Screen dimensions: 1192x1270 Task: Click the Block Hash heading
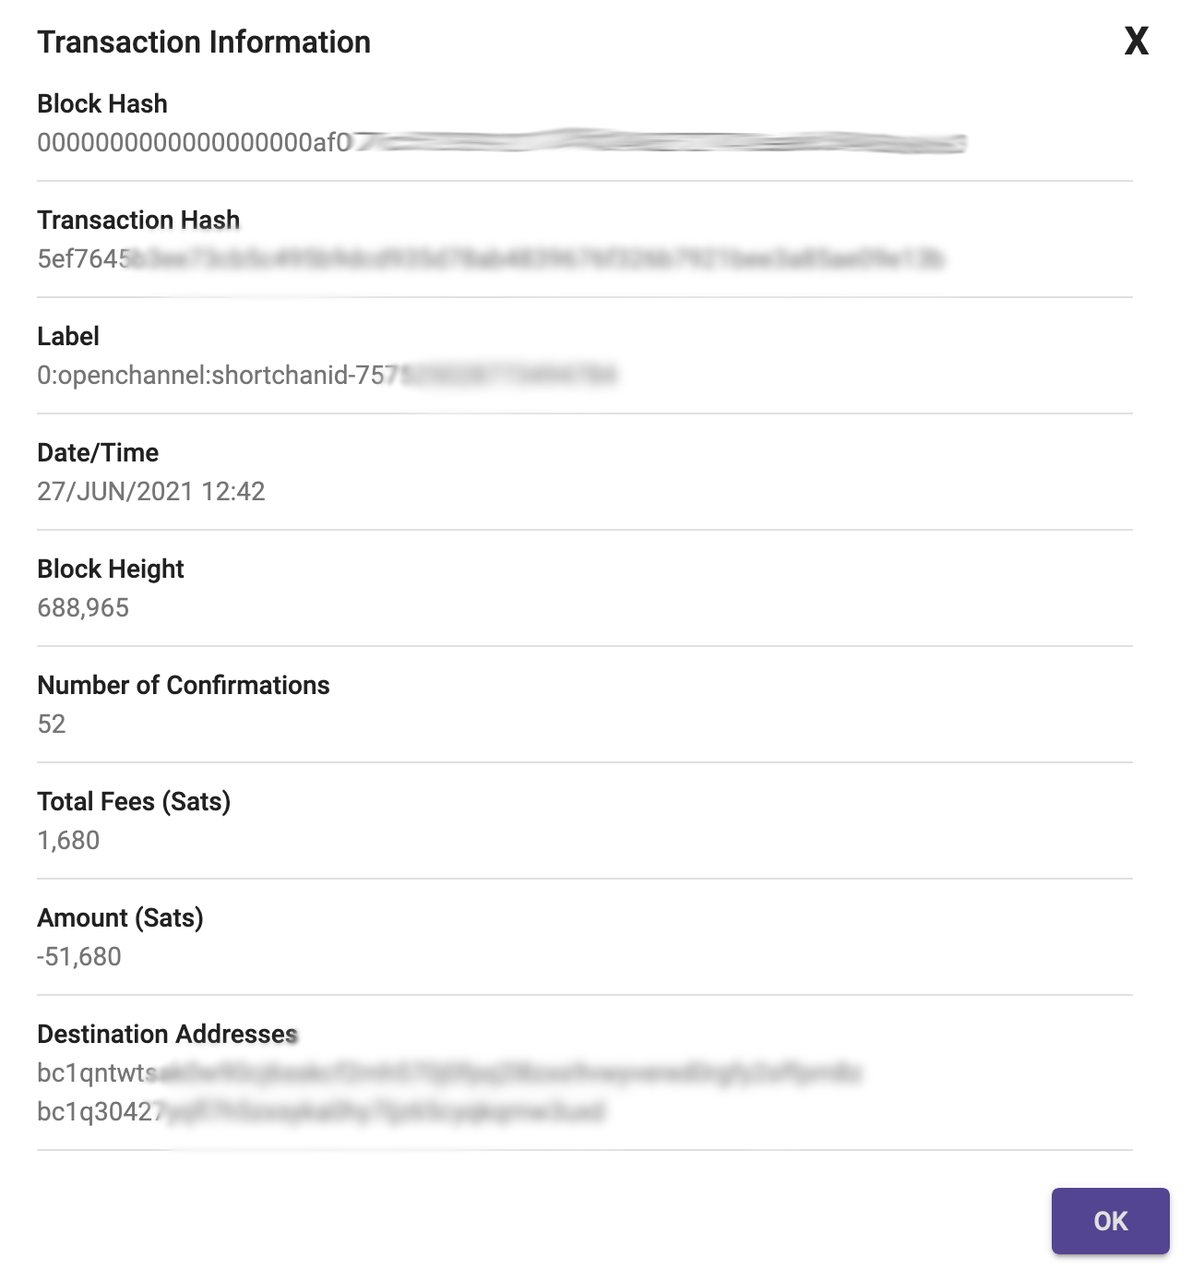102,103
